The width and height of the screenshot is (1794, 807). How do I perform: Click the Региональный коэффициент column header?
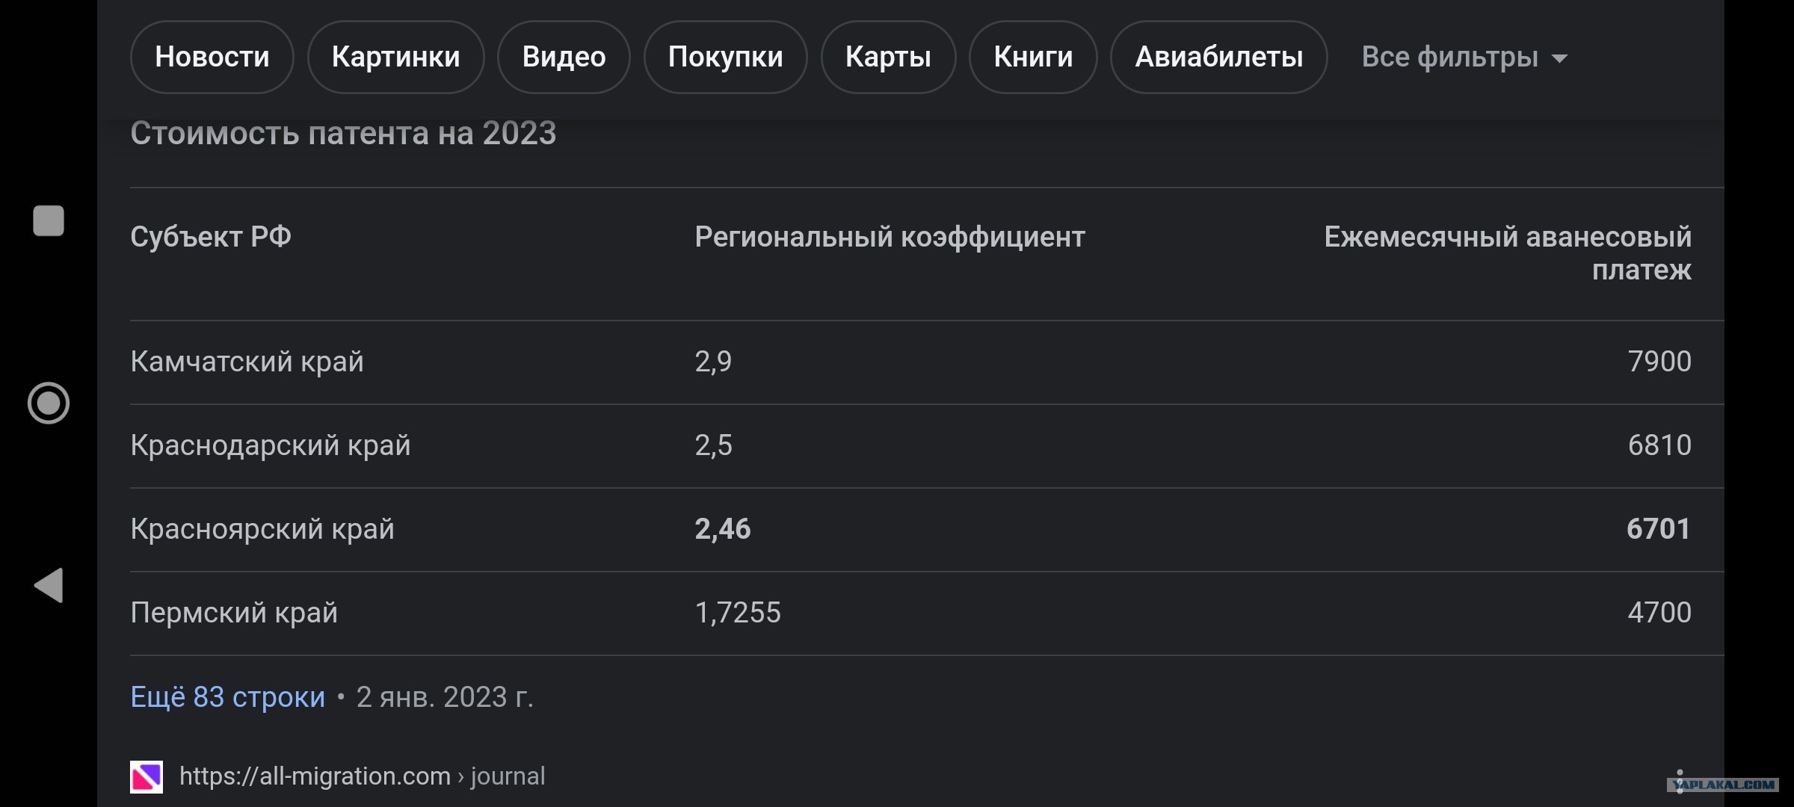coord(890,237)
